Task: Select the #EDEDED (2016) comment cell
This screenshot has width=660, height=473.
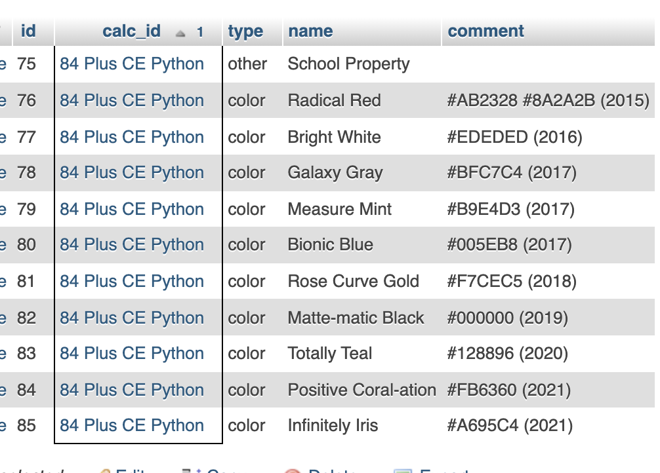Action: click(514, 138)
